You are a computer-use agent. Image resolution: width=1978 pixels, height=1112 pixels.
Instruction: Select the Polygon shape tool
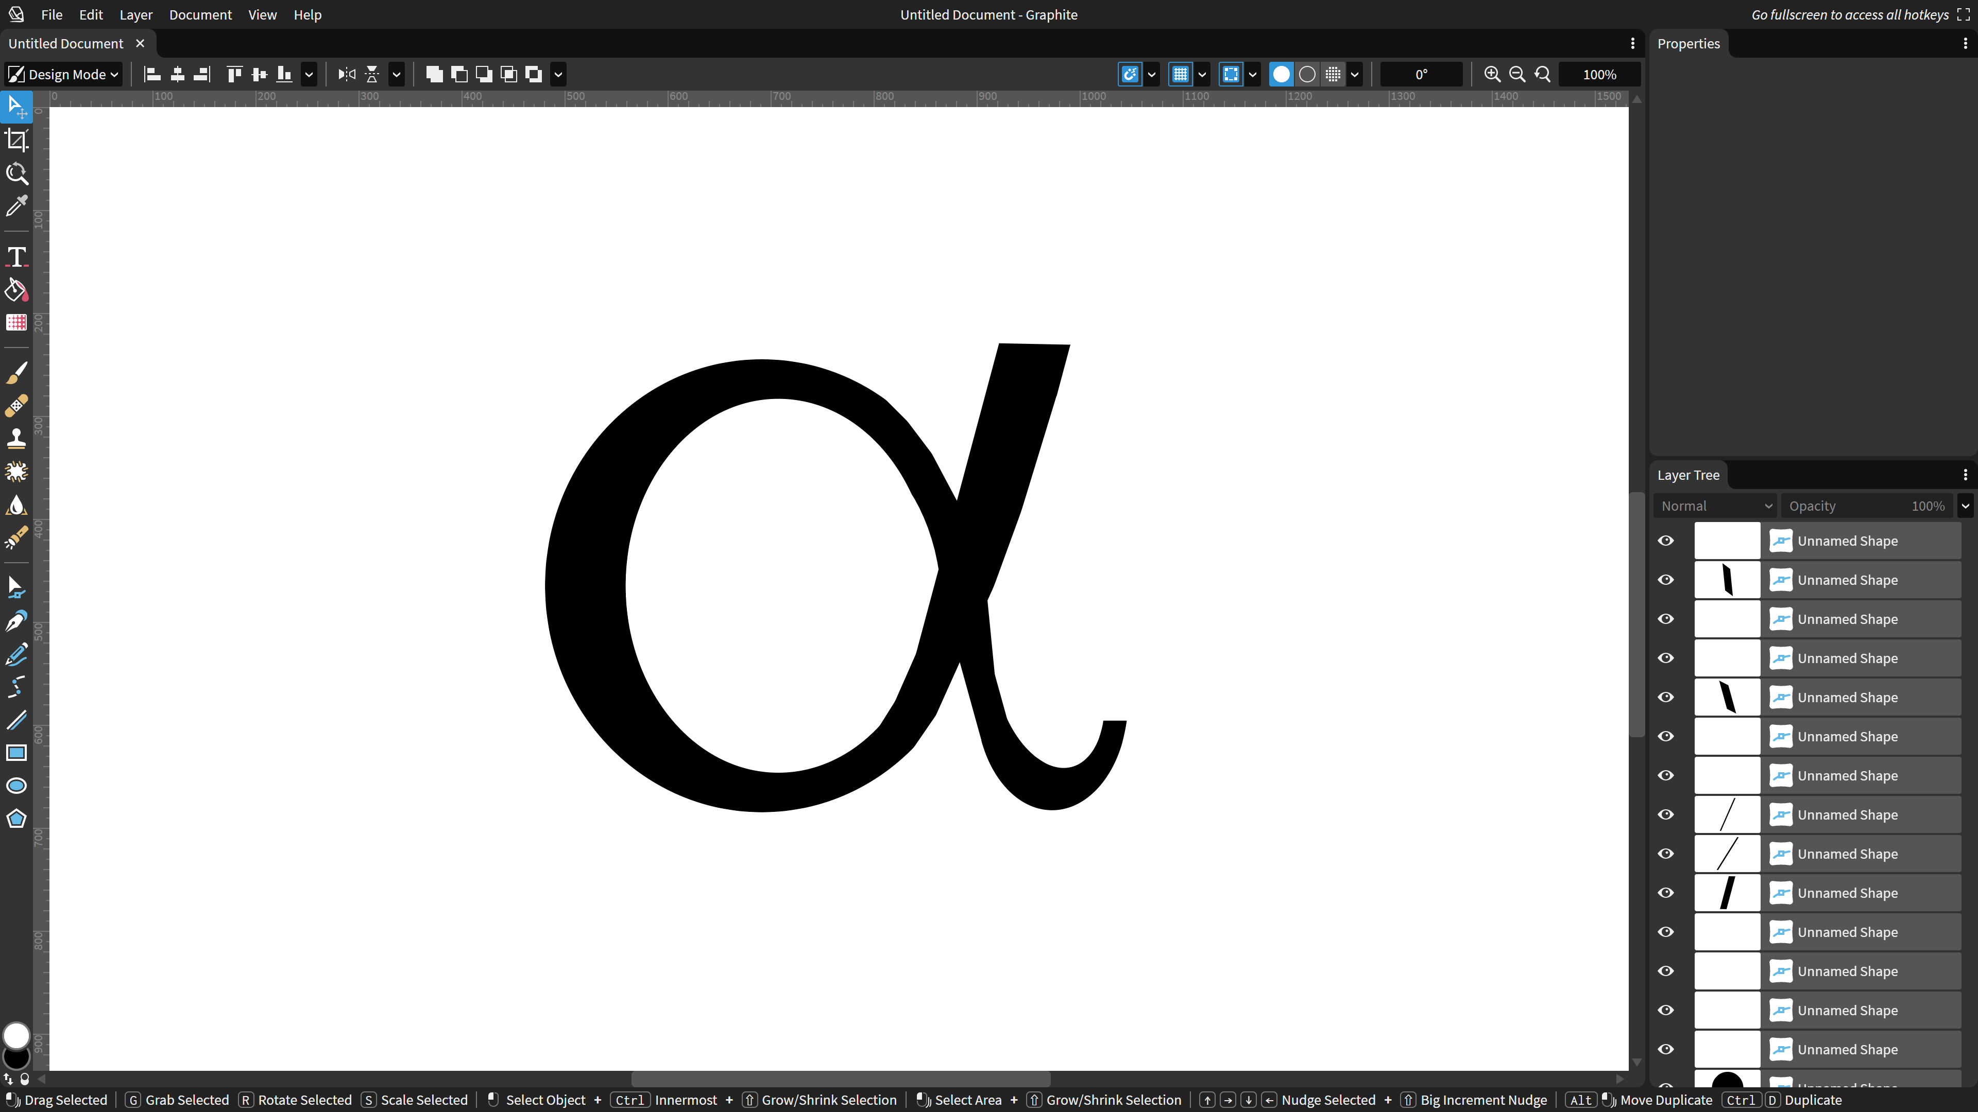pyautogui.click(x=16, y=819)
